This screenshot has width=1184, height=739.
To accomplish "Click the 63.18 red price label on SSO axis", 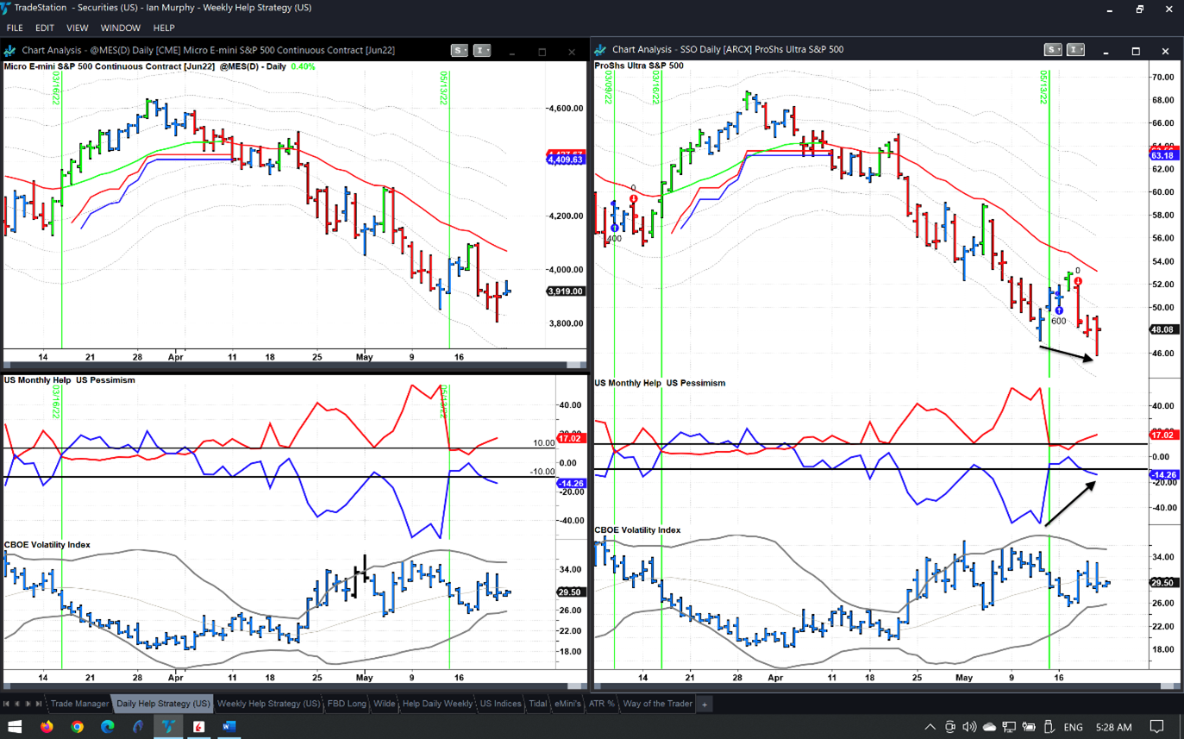I will [1162, 155].
